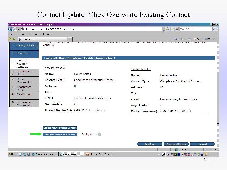Select Overwrite Favorite Contacts step
The image size is (227, 170).
click(x=24, y=64)
